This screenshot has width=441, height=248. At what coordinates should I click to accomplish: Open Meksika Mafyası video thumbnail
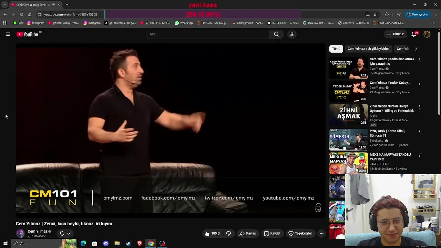[348, 163]
